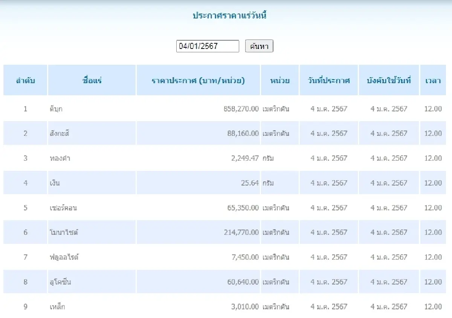Select the ลำดับ column header
Viewport: 452px width, 318px height.
[25, 80]
